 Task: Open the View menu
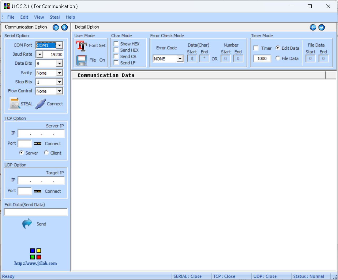coord(39,17)
